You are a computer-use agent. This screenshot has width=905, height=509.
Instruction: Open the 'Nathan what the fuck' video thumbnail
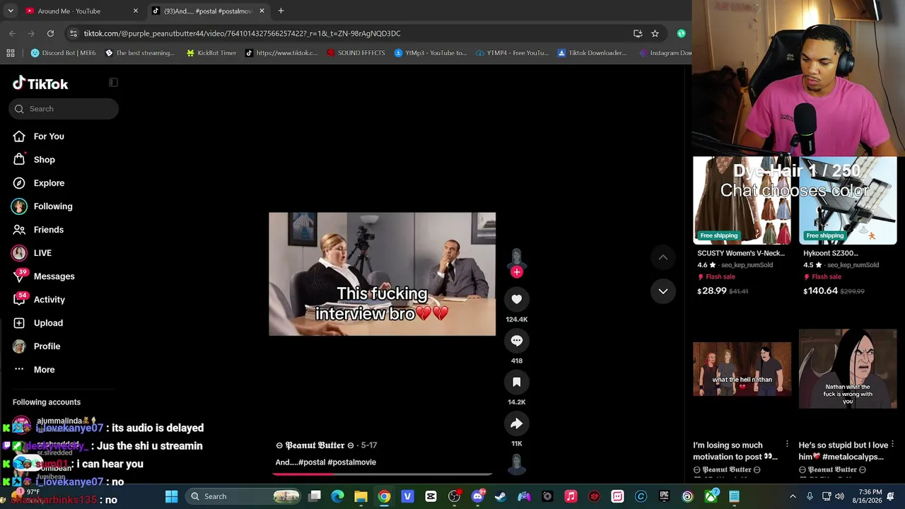pos(848,369)
